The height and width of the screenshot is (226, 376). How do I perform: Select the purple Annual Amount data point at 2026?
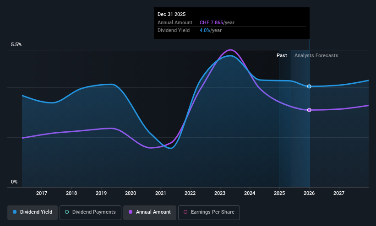tap(309, 110)
